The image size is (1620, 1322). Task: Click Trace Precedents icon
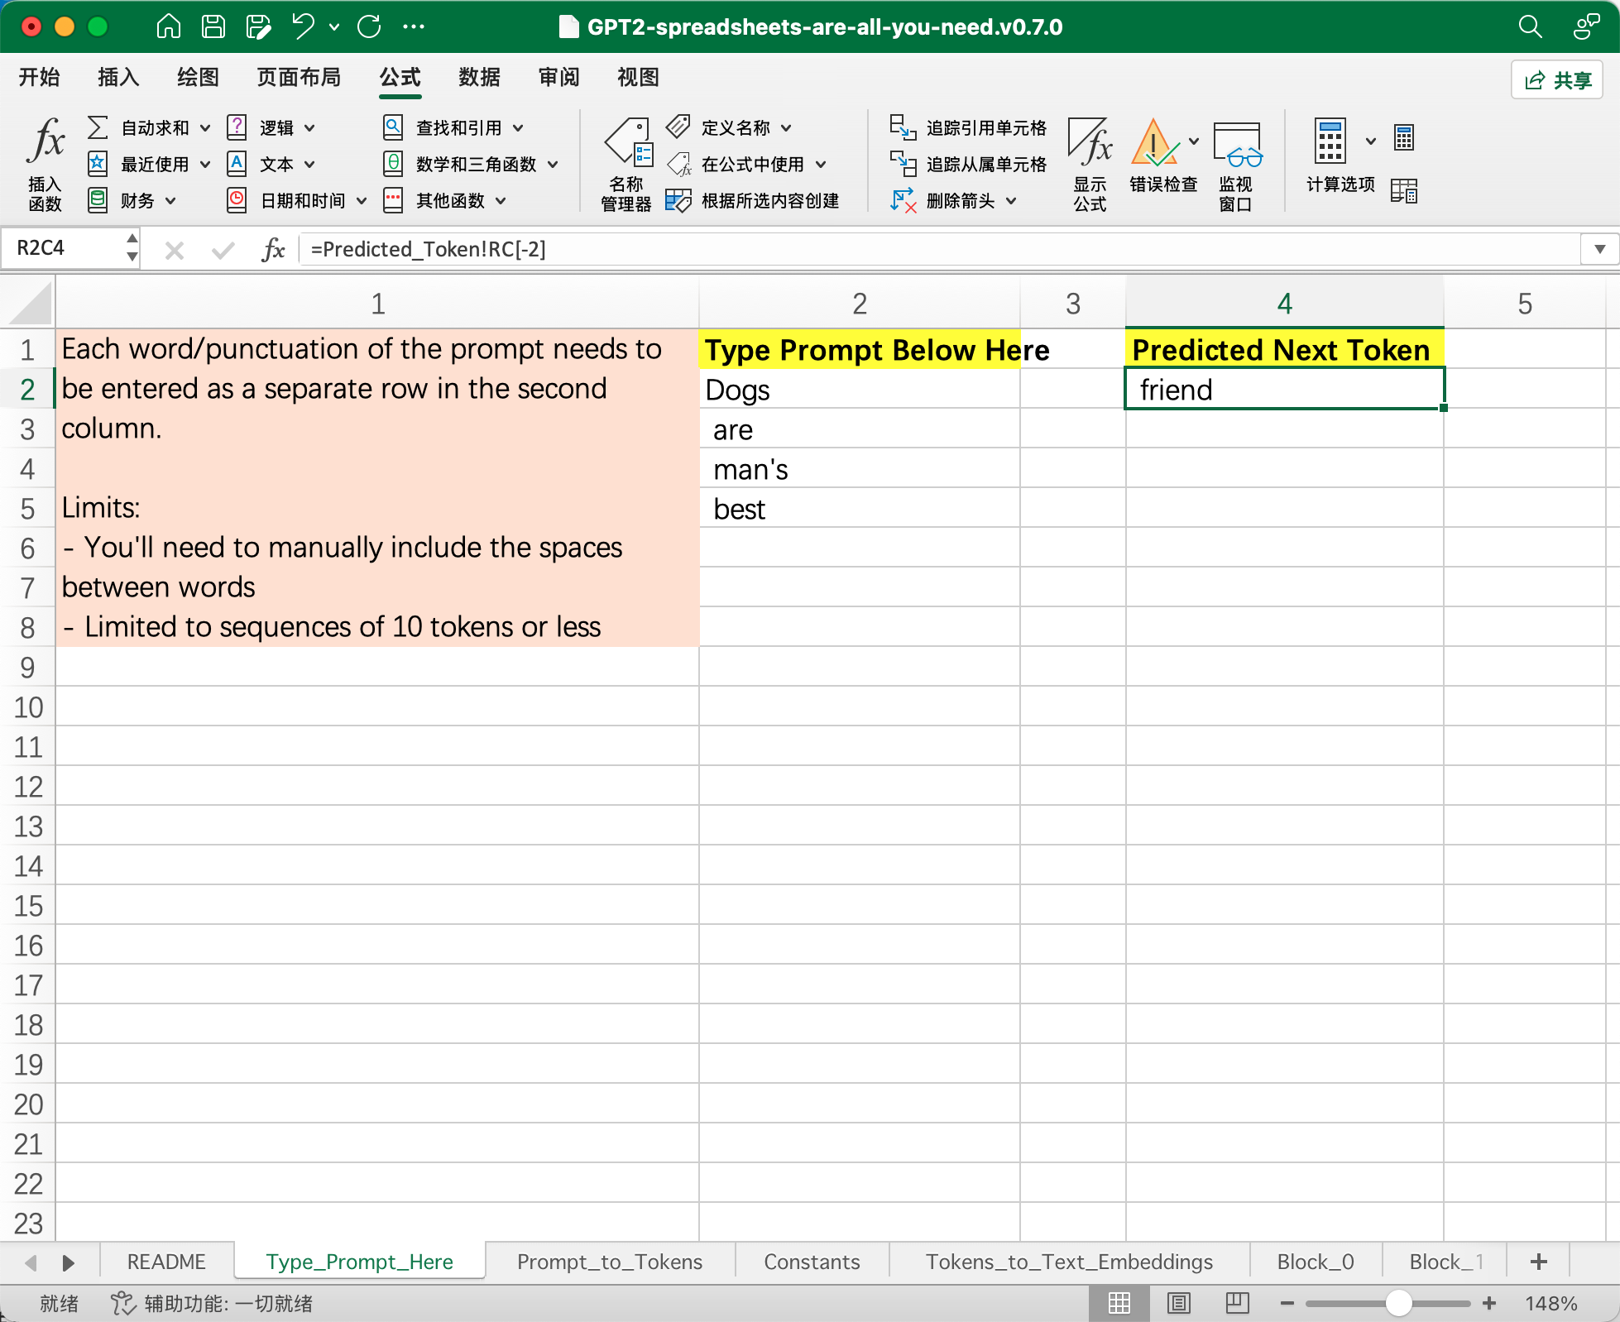coord(902,127)
